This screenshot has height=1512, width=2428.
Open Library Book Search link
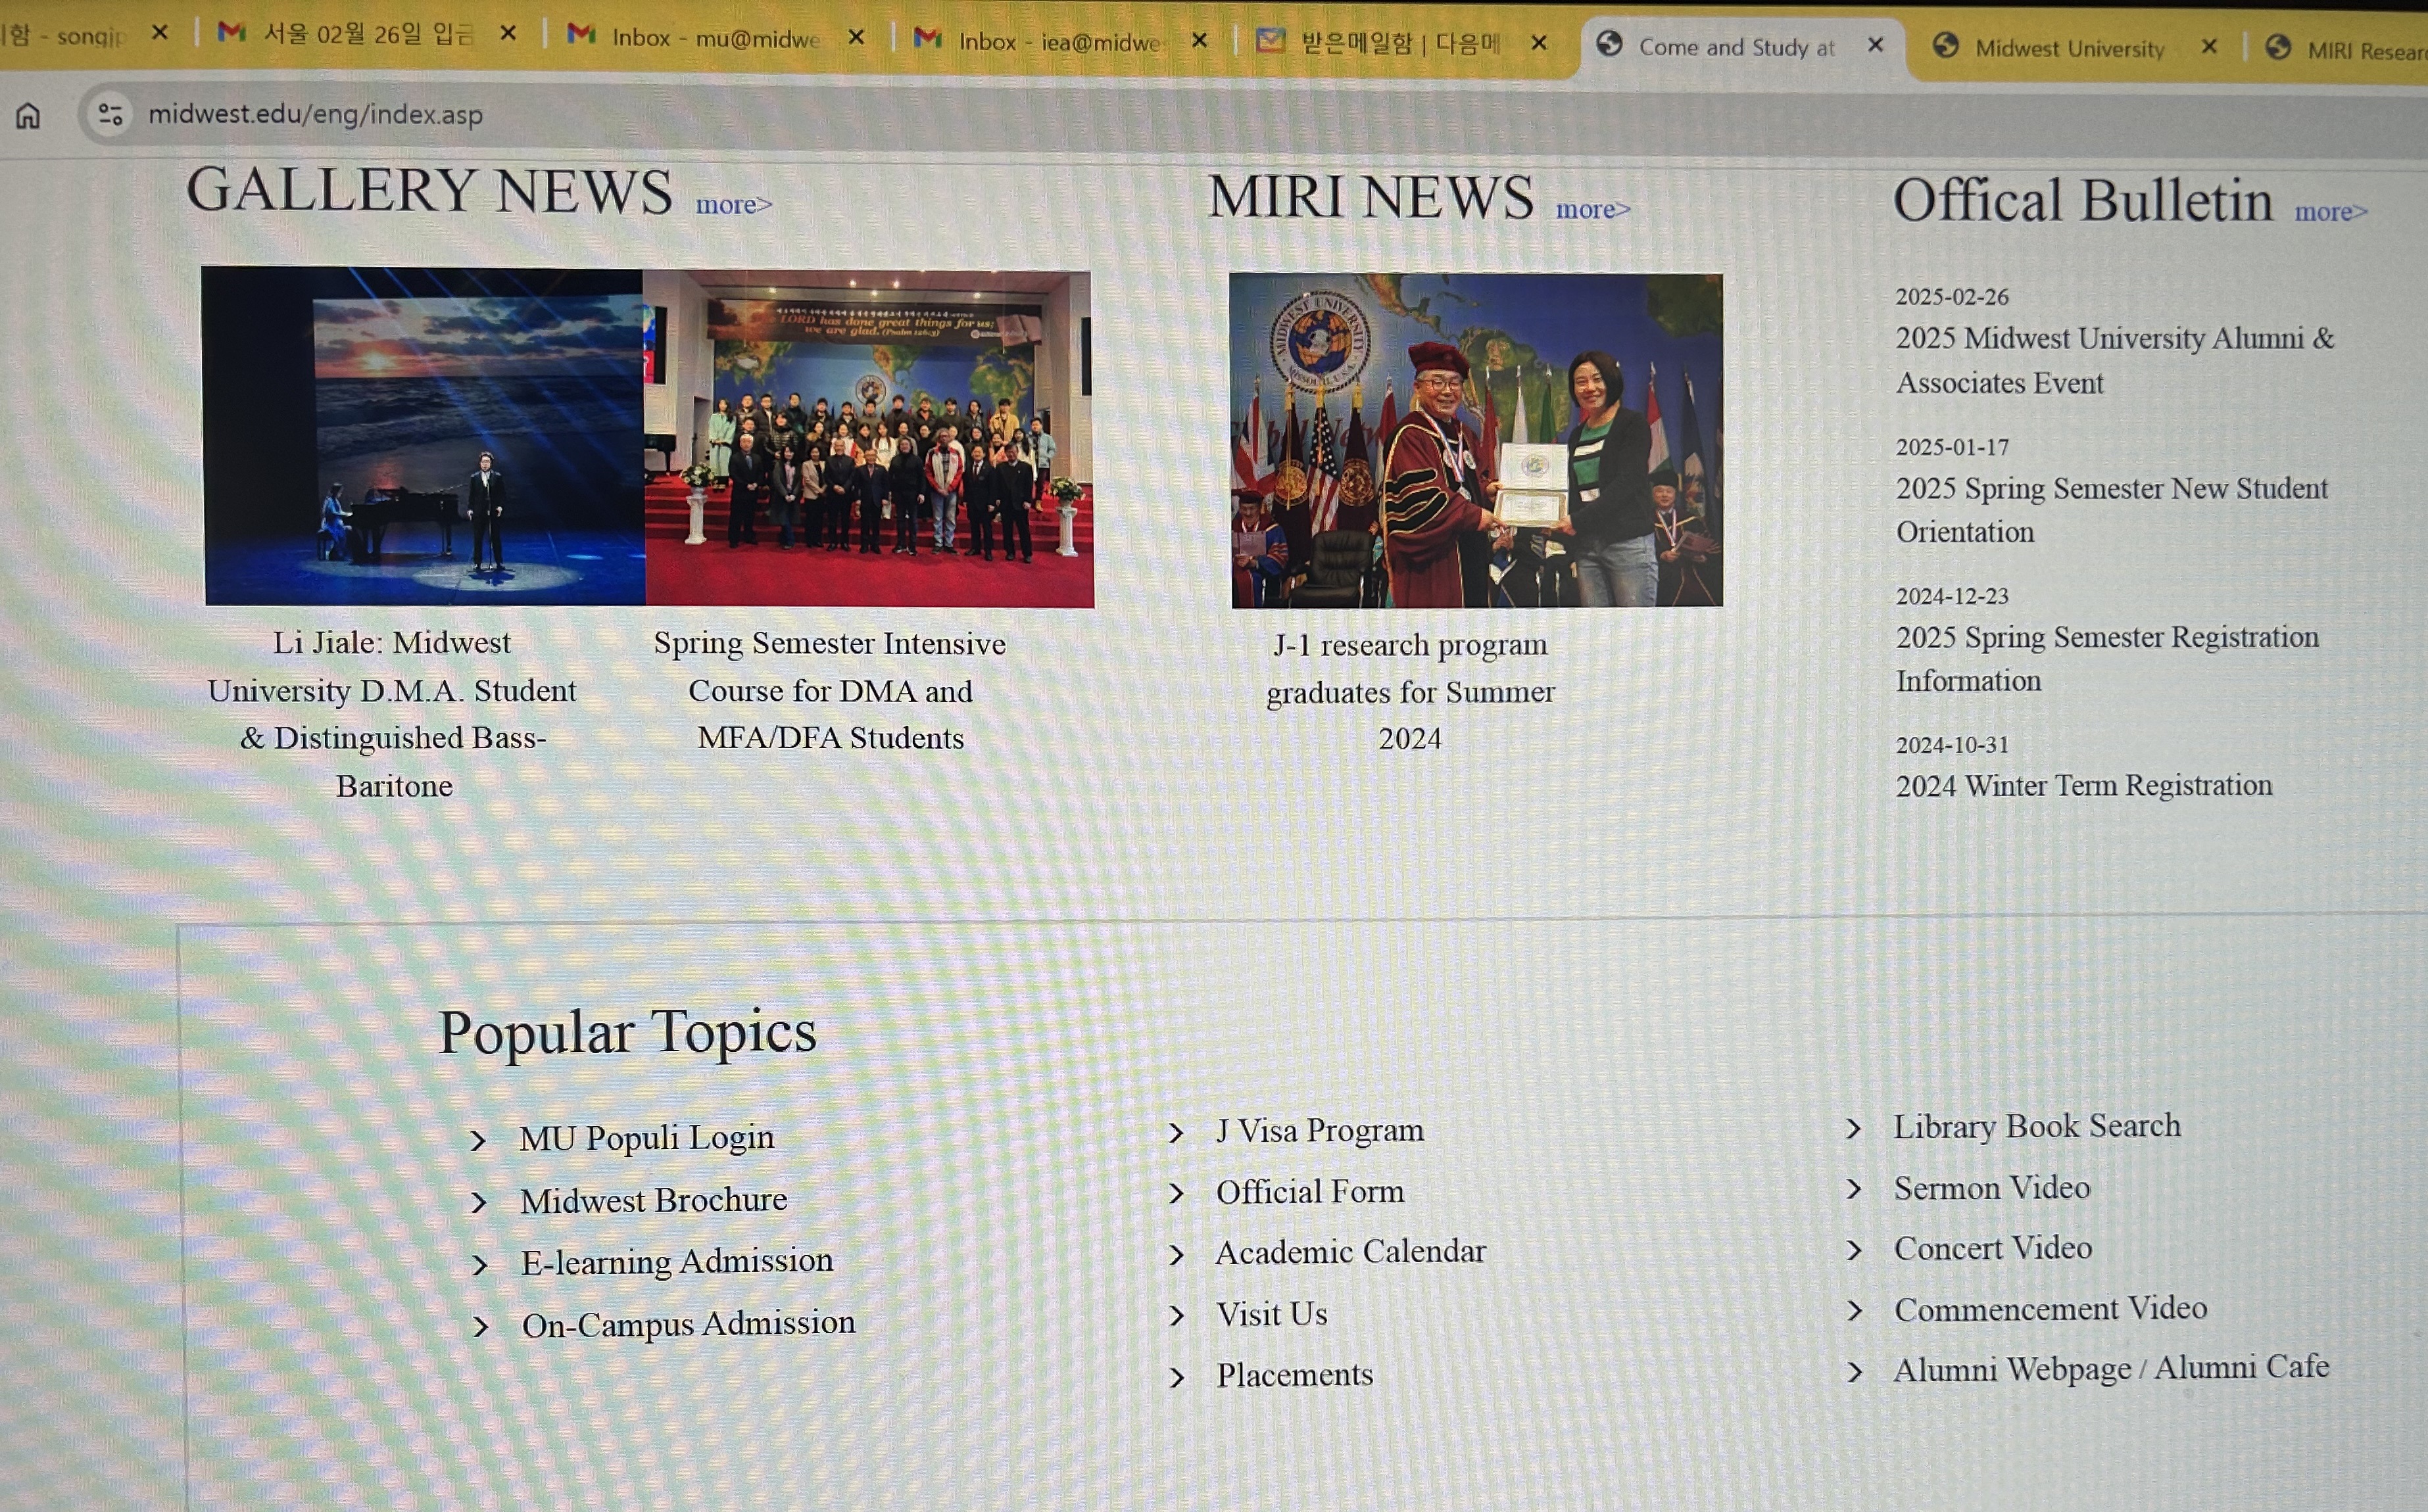[x=2037, y=1126]
